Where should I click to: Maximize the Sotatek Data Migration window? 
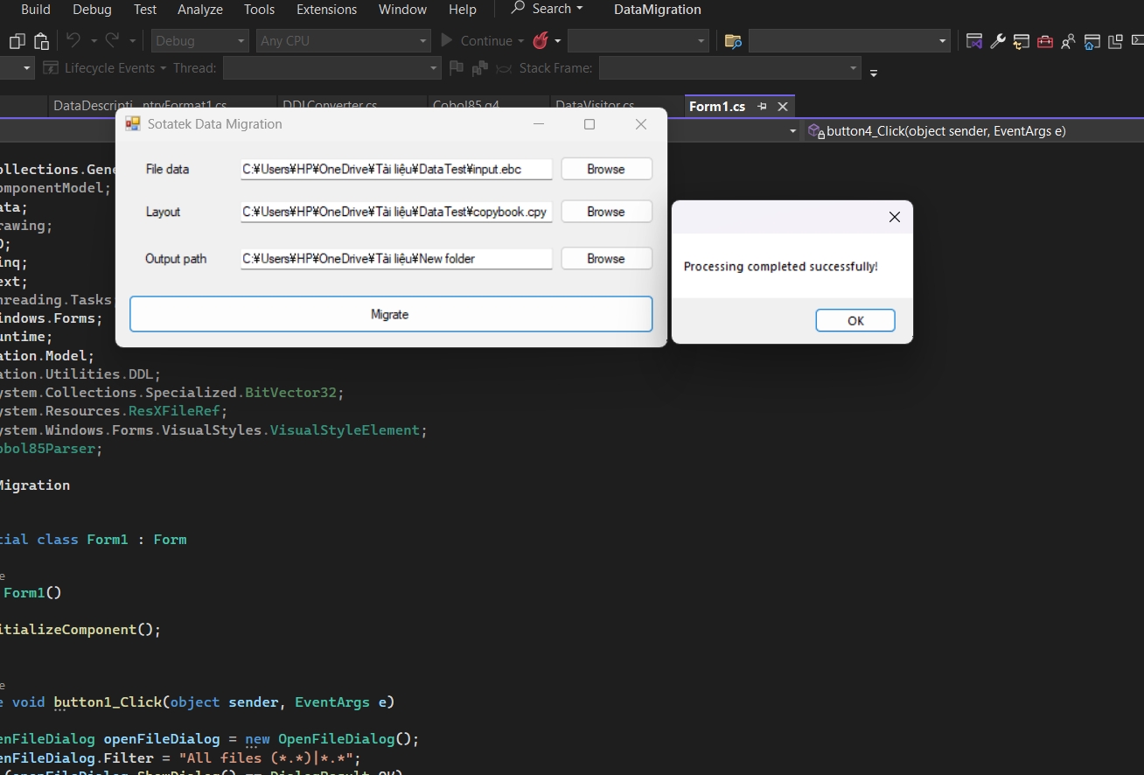point(589,124)
